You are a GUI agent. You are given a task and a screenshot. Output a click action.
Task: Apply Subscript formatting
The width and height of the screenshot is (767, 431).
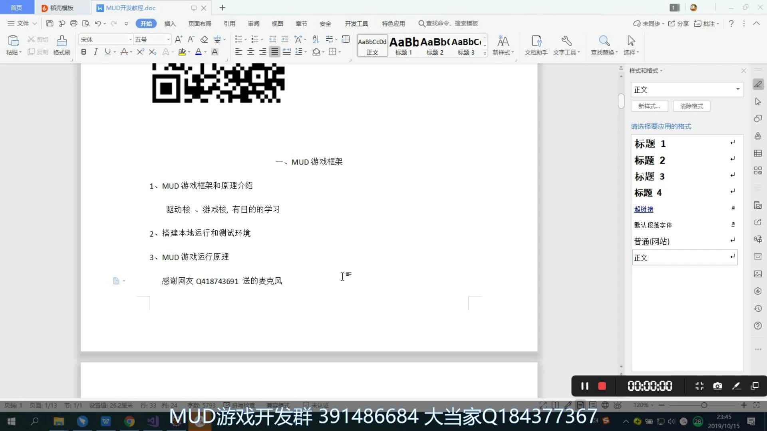click(152, 52)
